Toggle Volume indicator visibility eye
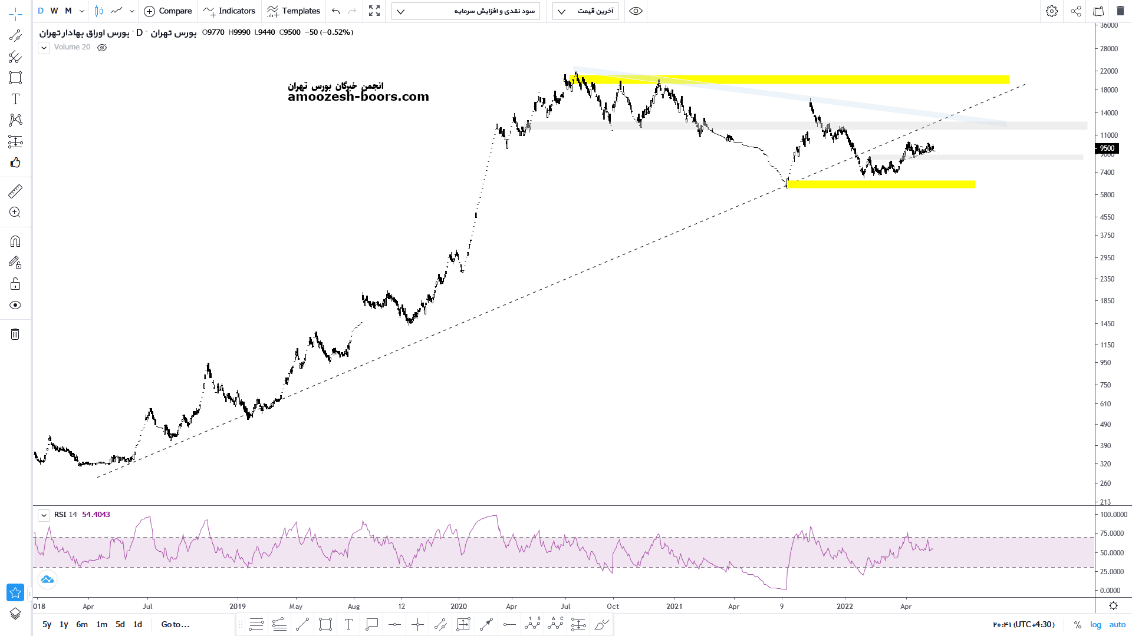 click(102, 48)
